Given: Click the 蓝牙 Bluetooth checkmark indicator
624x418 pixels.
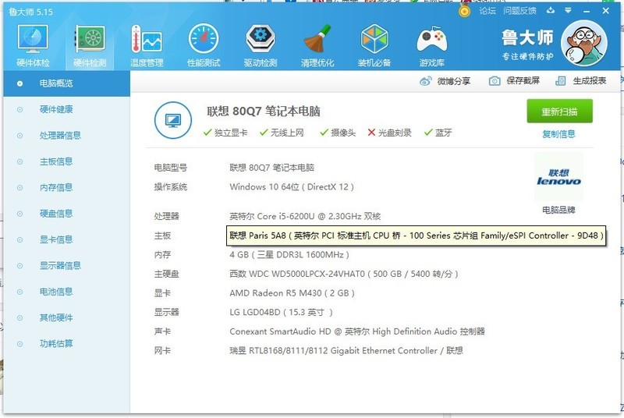Looking at the screenshot, I should [429, 133].
